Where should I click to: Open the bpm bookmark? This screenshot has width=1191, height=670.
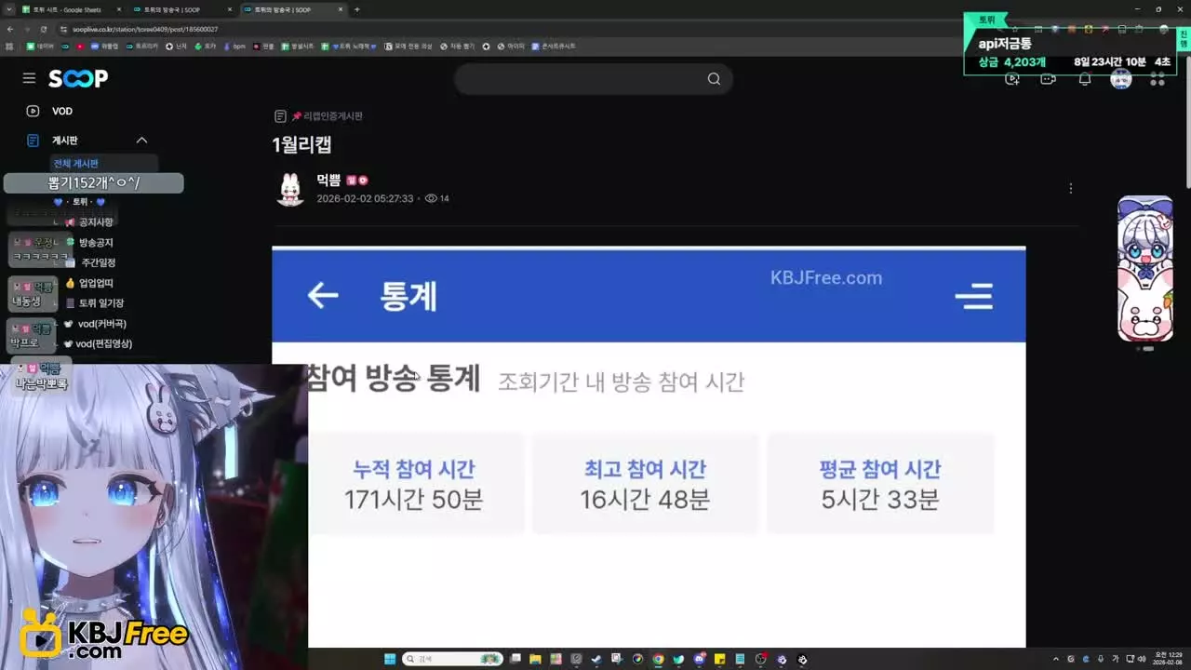click(x=233, y=46)
